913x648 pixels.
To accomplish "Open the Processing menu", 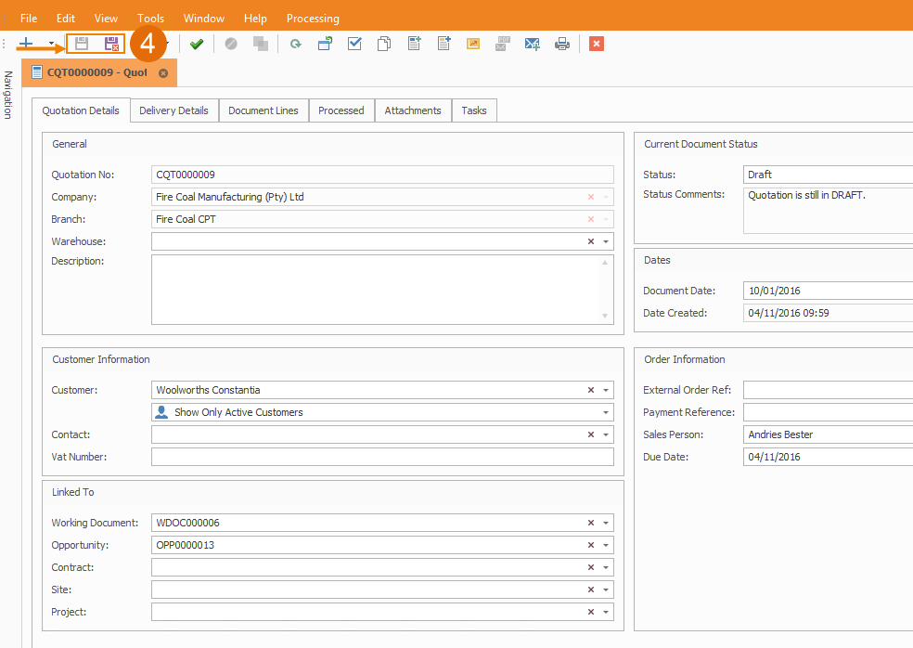I will (x=312, y=18).
